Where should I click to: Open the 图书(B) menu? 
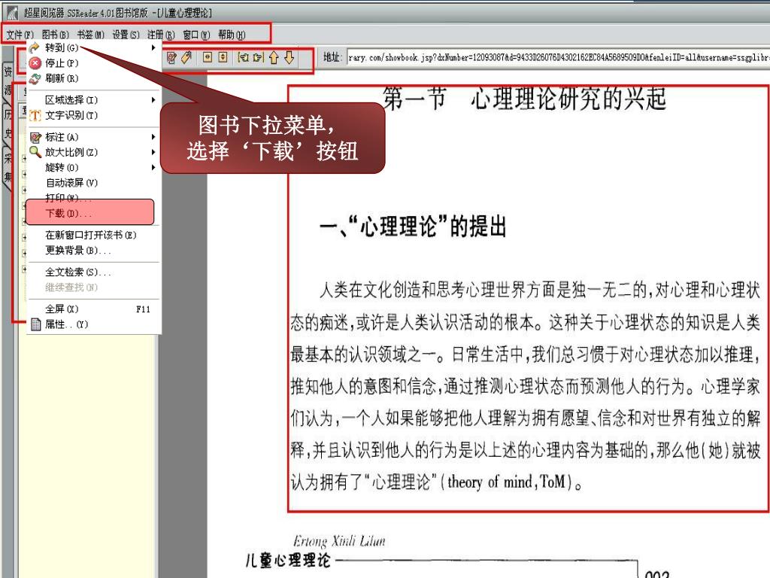[55, 35]
